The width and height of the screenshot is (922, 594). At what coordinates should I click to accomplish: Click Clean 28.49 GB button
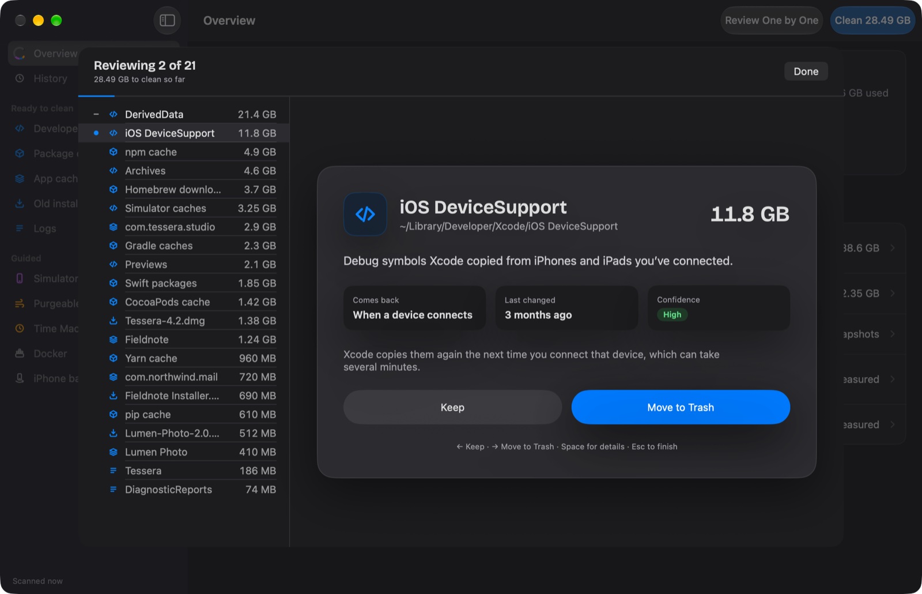[872, 20]
